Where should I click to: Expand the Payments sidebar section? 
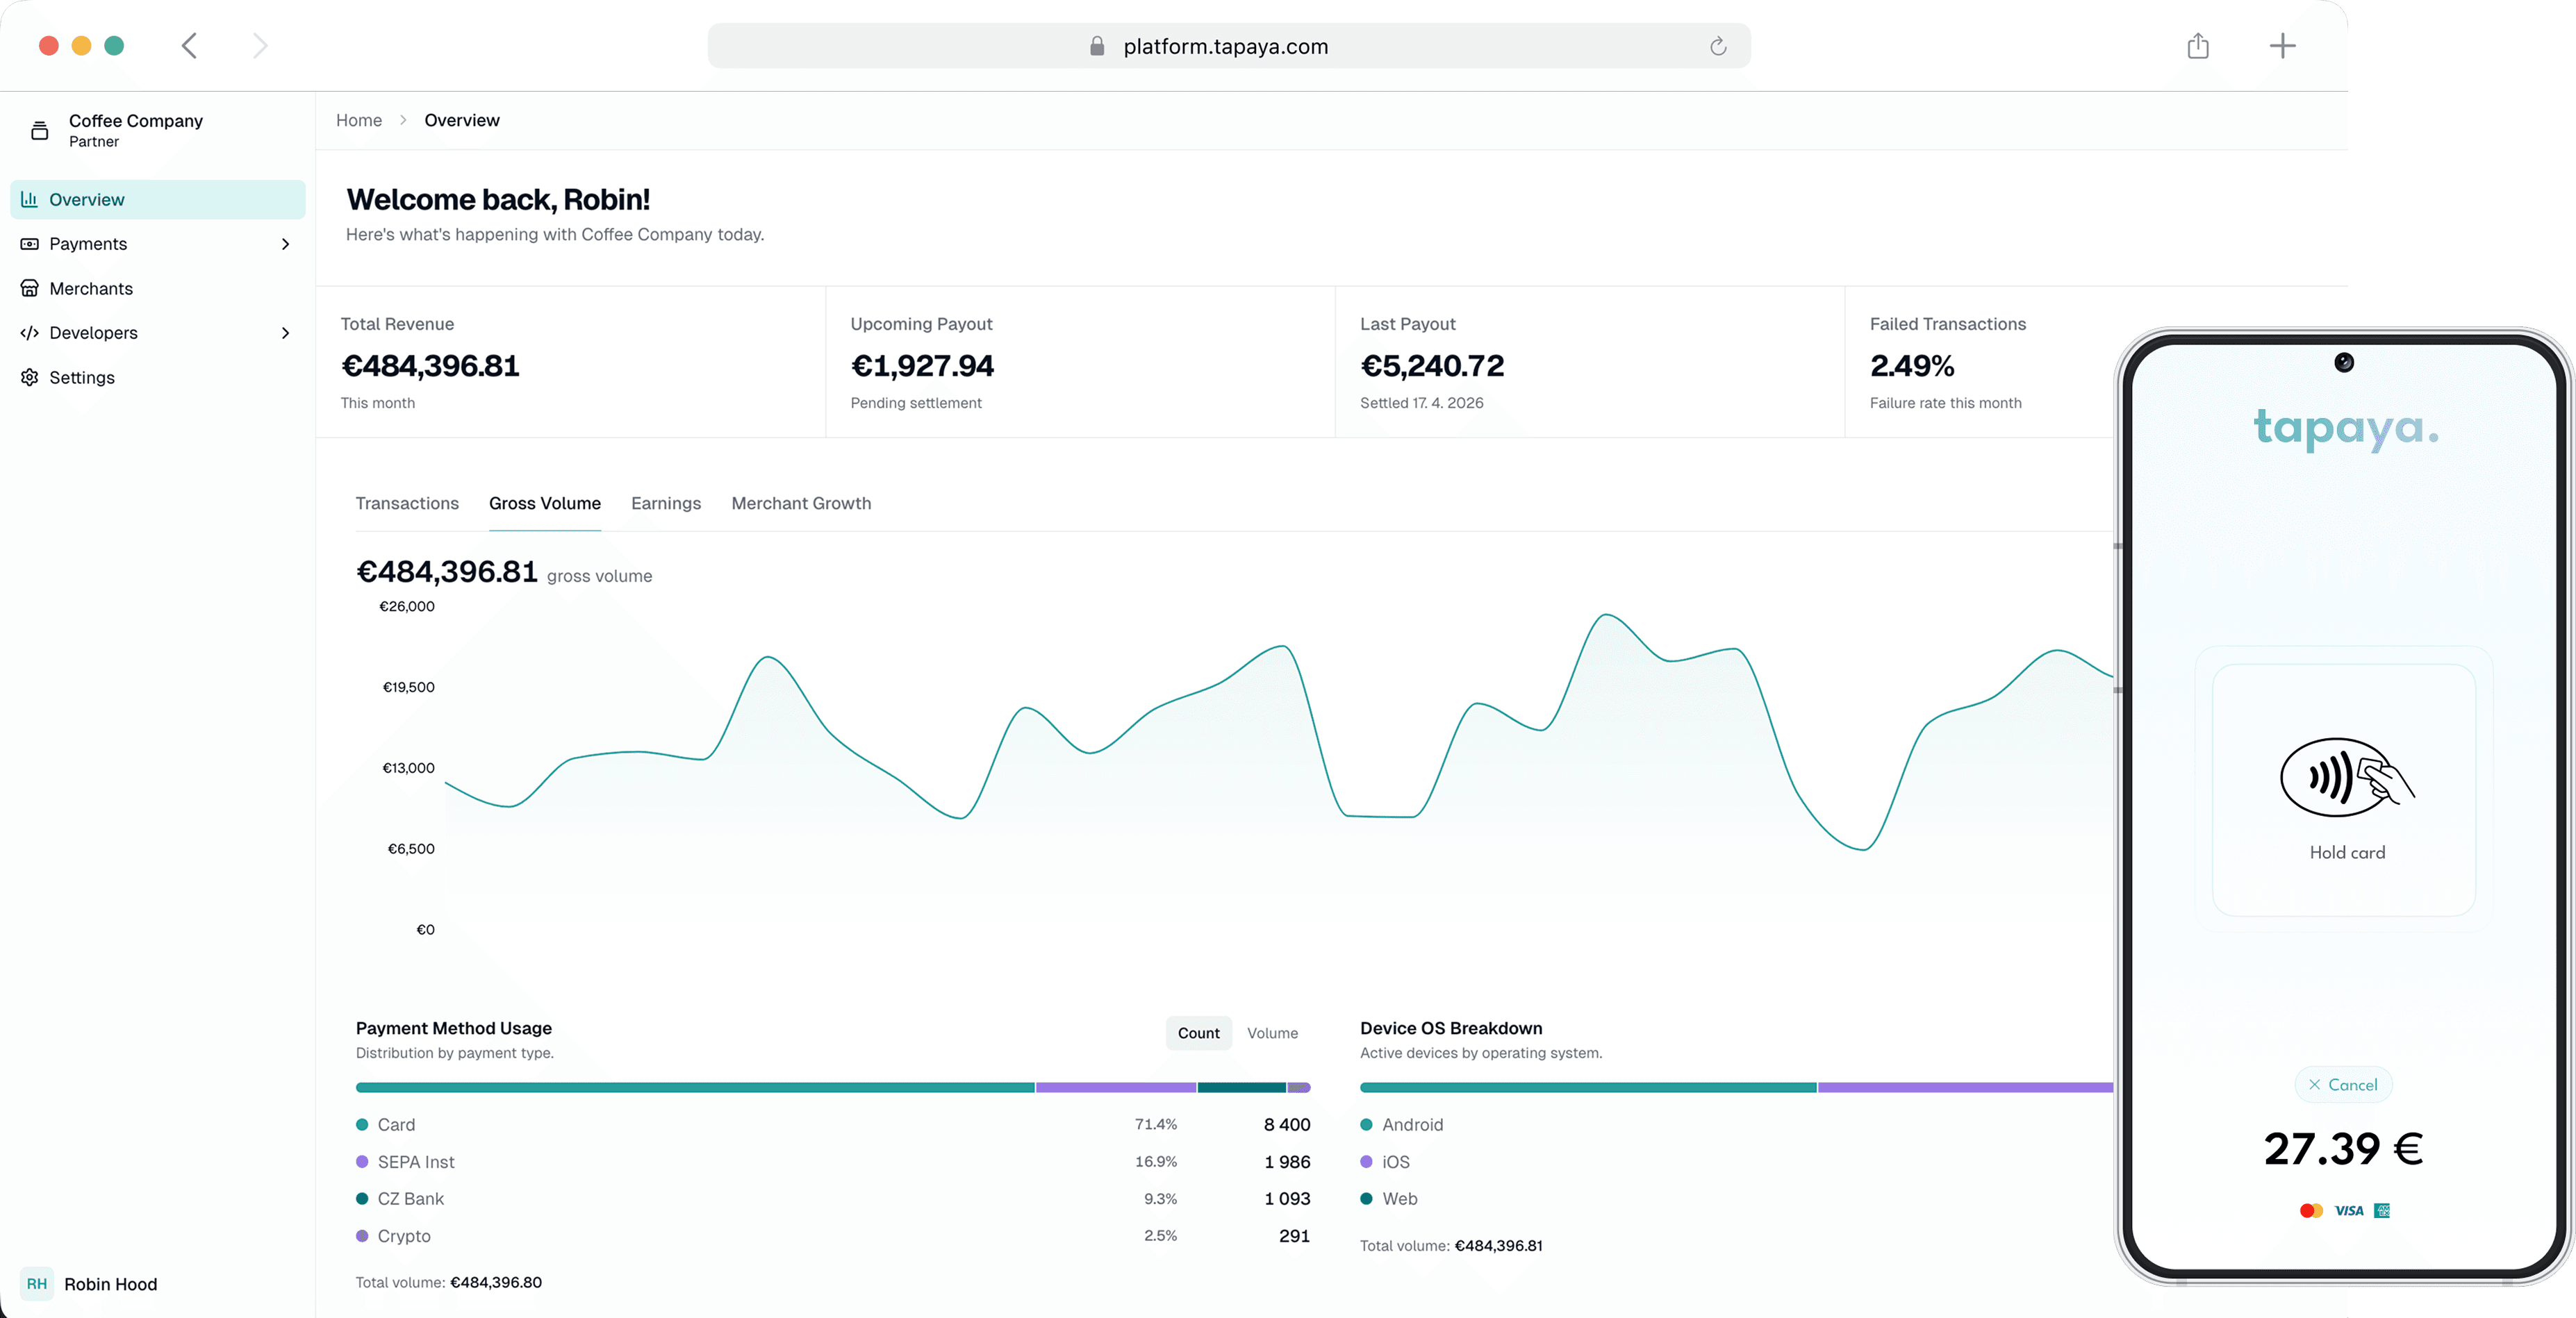click(x=286, y=243)
